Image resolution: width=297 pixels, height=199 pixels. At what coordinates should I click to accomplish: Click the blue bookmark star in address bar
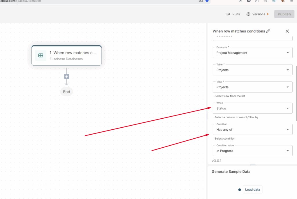tap(207, 1)
